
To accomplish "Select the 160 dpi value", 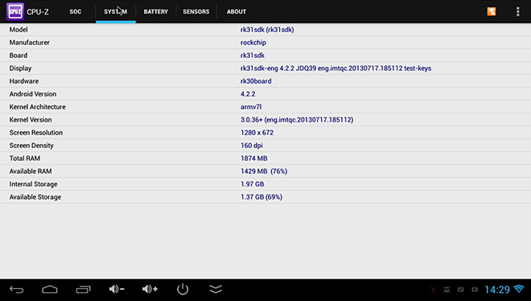I will [x=252, y=146].
